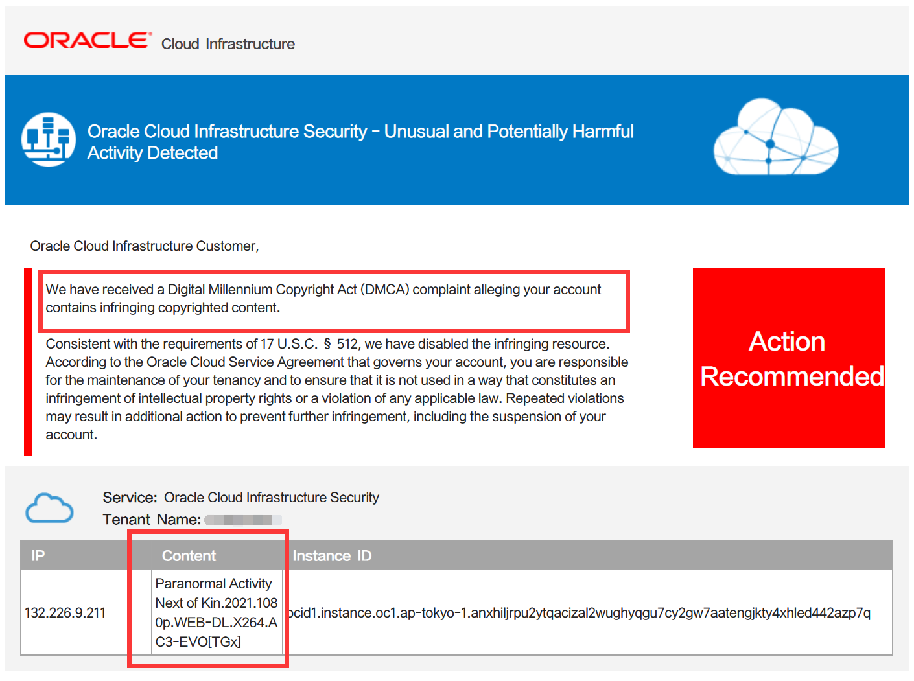Click the sentence about the DMCA complaint received
Screen dimensions: 914x681
[x=323, y=299]
